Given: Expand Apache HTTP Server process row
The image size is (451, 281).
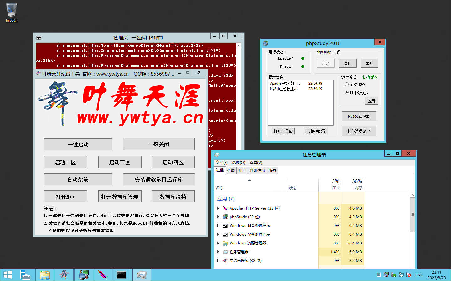Looking at the screenshot, I should pyautogui.click(x=218, y=208).
